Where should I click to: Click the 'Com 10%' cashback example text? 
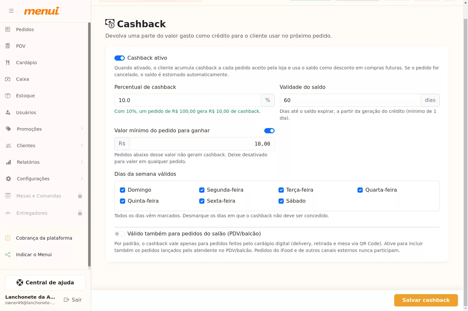pyautogui.click(x=187, y=111)
